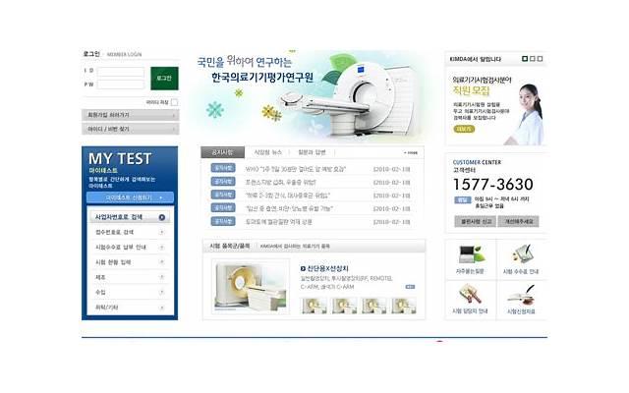Expand the 제조 menu arrow

click(161, 277)
